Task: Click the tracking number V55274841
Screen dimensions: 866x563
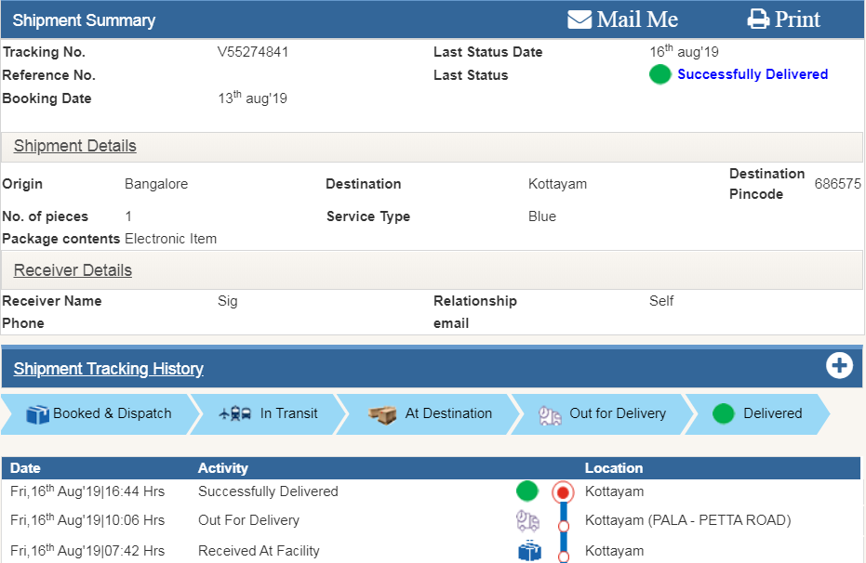Action: 253,52
